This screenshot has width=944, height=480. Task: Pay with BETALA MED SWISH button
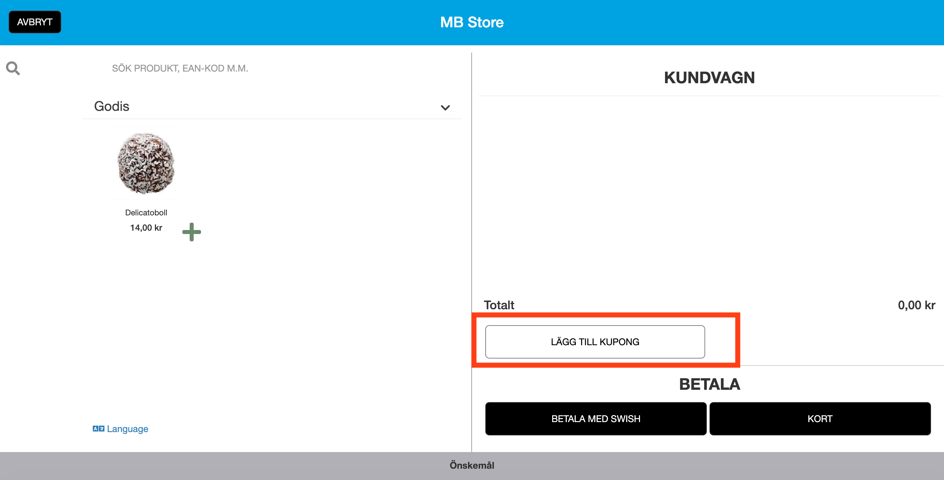click(x=595, y=418)
